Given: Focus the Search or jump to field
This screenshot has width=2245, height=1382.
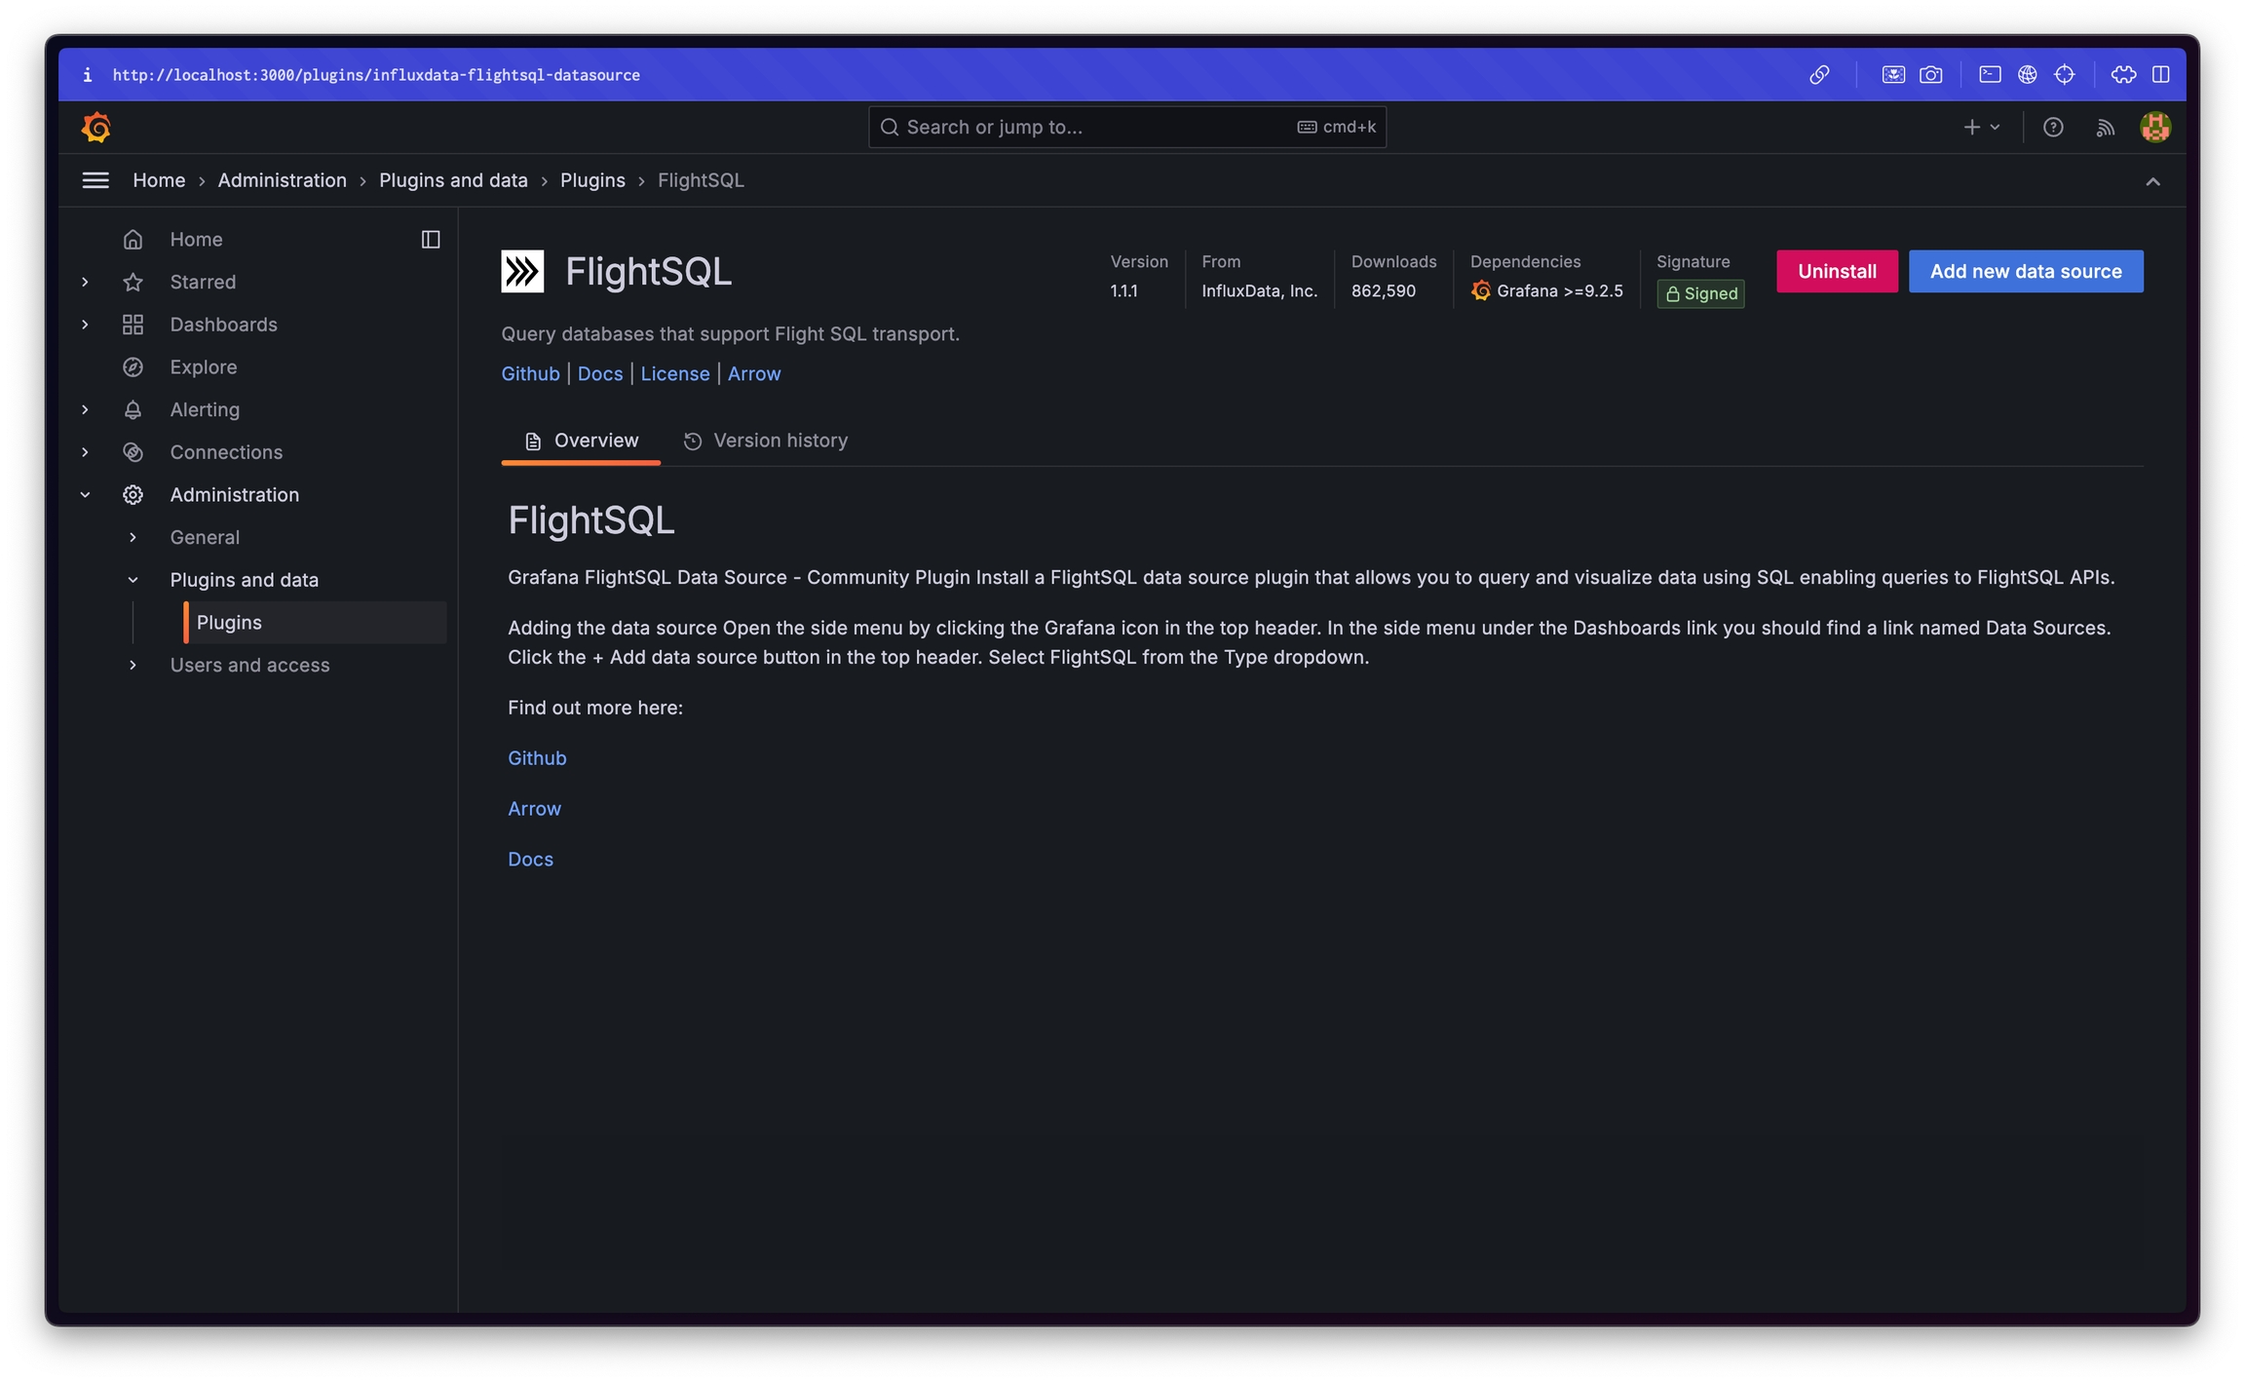Looking at the screenshot, I should tap(1091, 128).
